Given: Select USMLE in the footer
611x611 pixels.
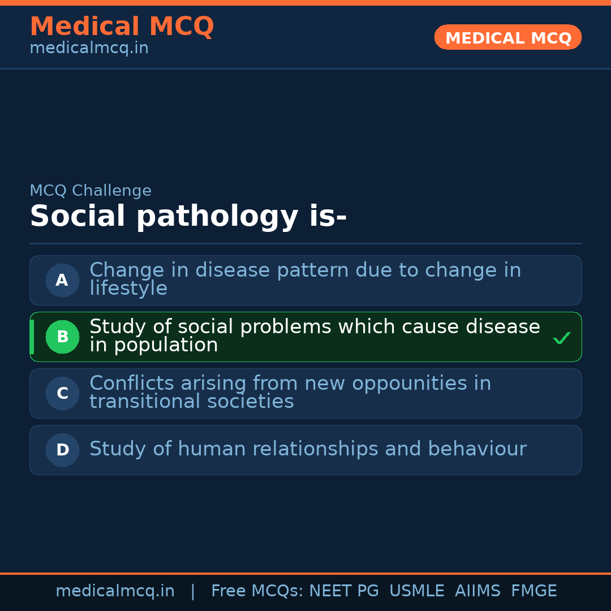Looking at the screenshot, I should (416, 591).
